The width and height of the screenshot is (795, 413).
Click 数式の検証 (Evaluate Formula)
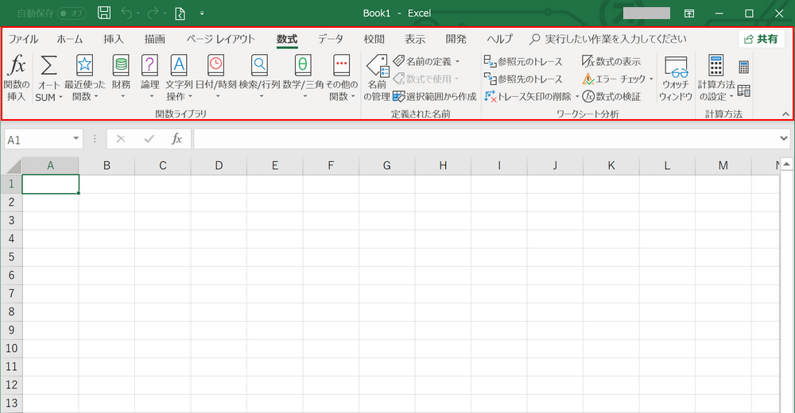pyautogui.click(x=612, y=96)
